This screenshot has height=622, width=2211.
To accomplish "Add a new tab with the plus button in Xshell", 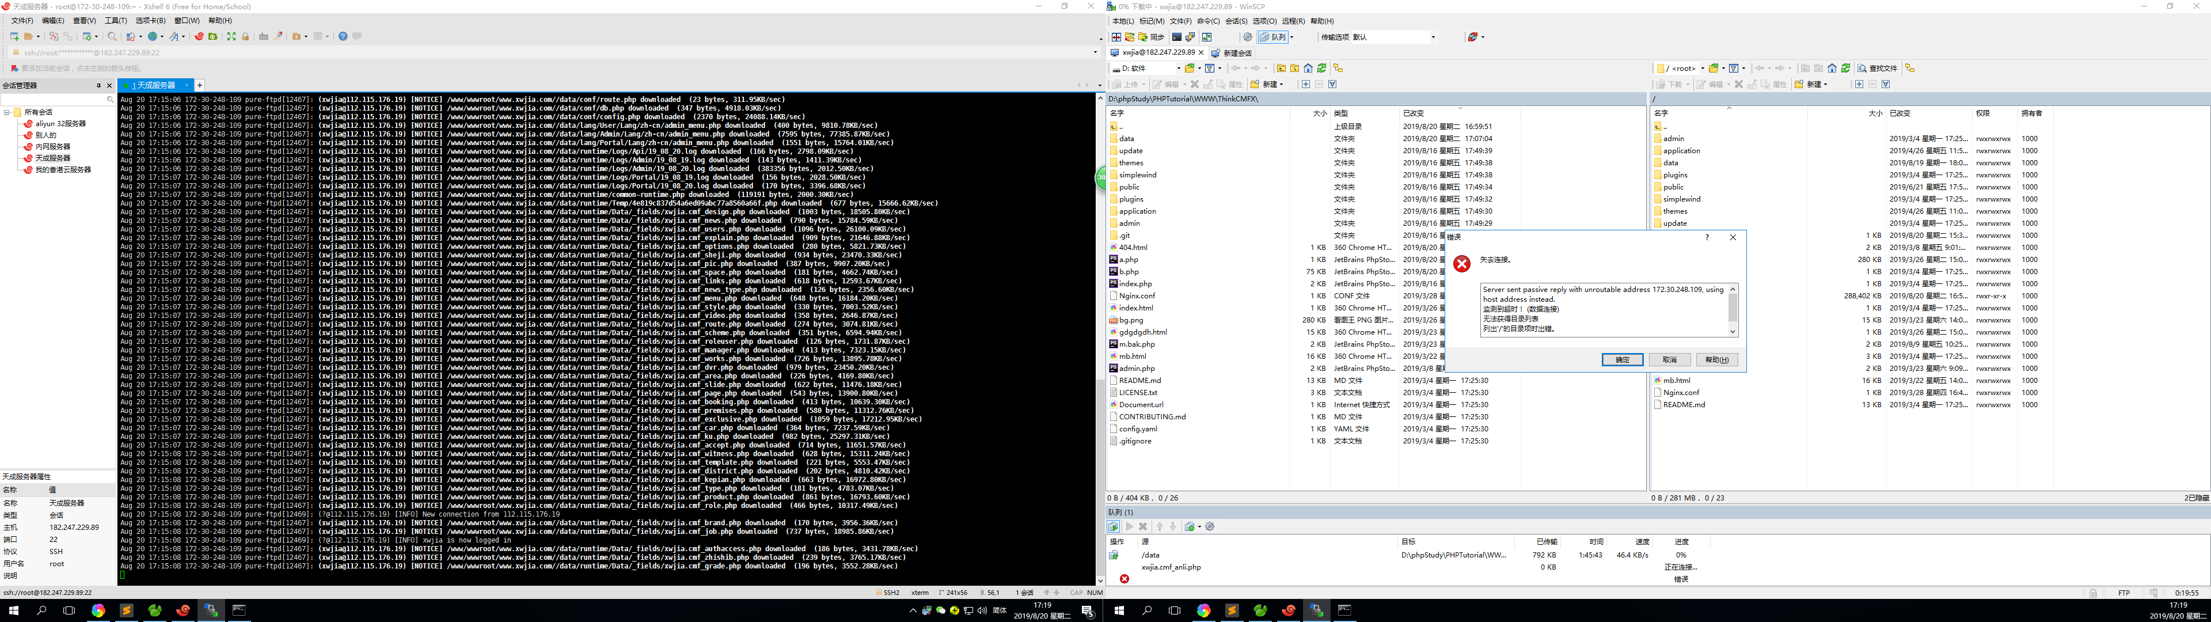I will [x=200, y=85].
